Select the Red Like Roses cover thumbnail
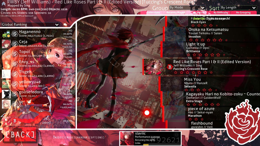The width and height of the screenshot is (260, 146). click(x=155, y=67)
